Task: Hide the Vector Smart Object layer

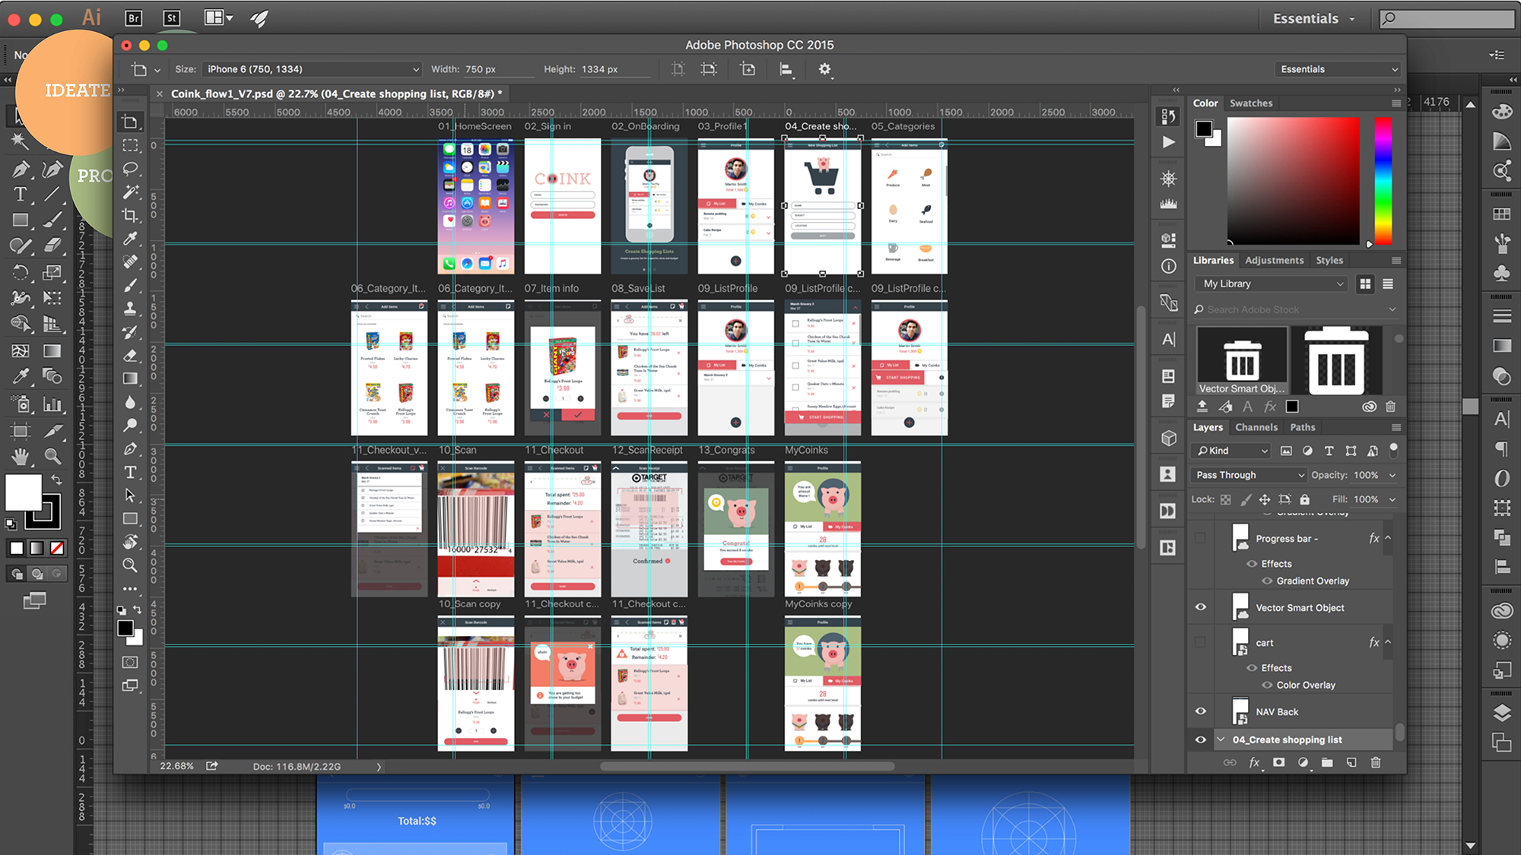Action: point(1200,607)
